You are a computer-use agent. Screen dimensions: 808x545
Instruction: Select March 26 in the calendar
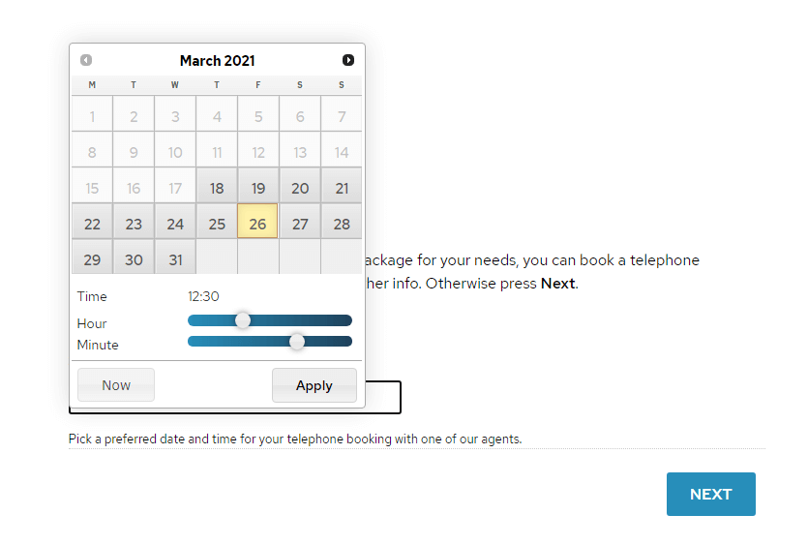click(257, 221)
